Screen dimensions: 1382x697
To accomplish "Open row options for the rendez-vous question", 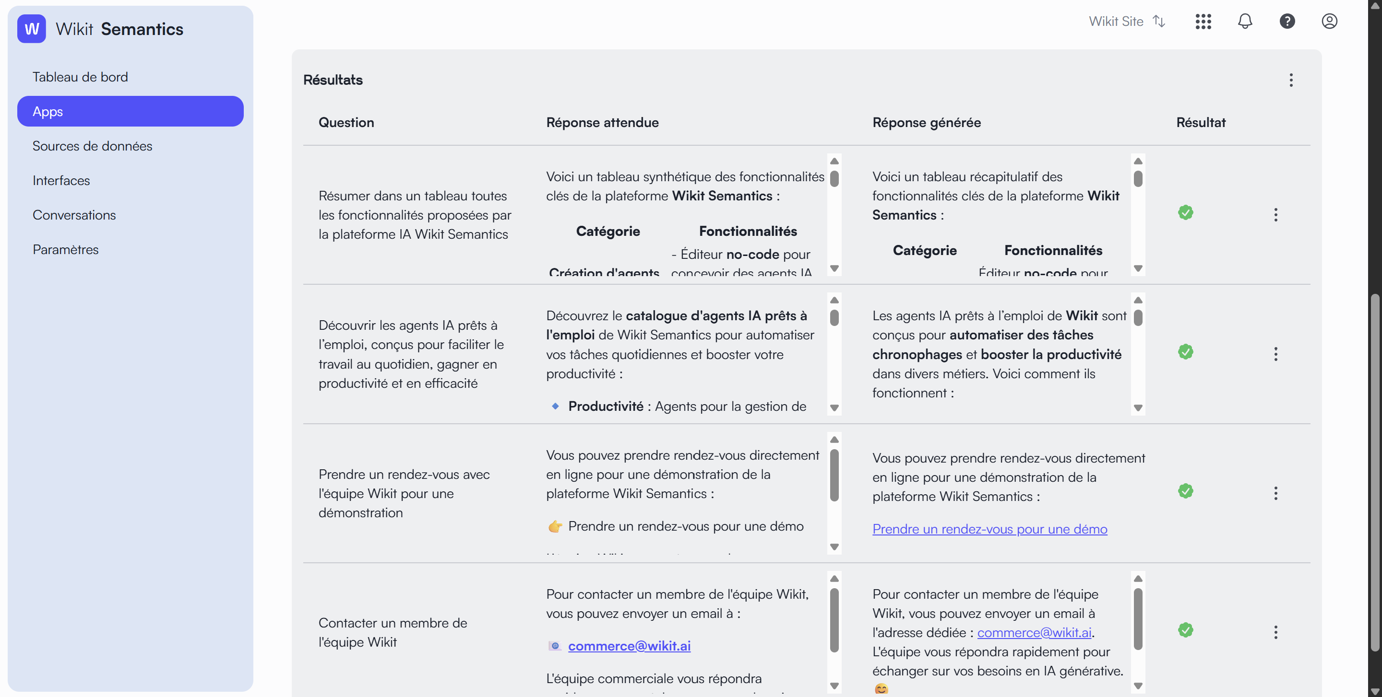I will coord(1275,493).
